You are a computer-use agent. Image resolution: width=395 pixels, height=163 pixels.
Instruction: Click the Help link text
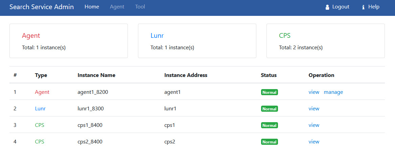[x=374, y=7]
